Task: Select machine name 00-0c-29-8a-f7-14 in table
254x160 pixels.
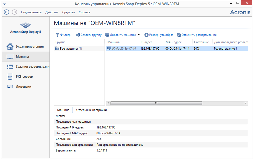Action: coord(124,49)
